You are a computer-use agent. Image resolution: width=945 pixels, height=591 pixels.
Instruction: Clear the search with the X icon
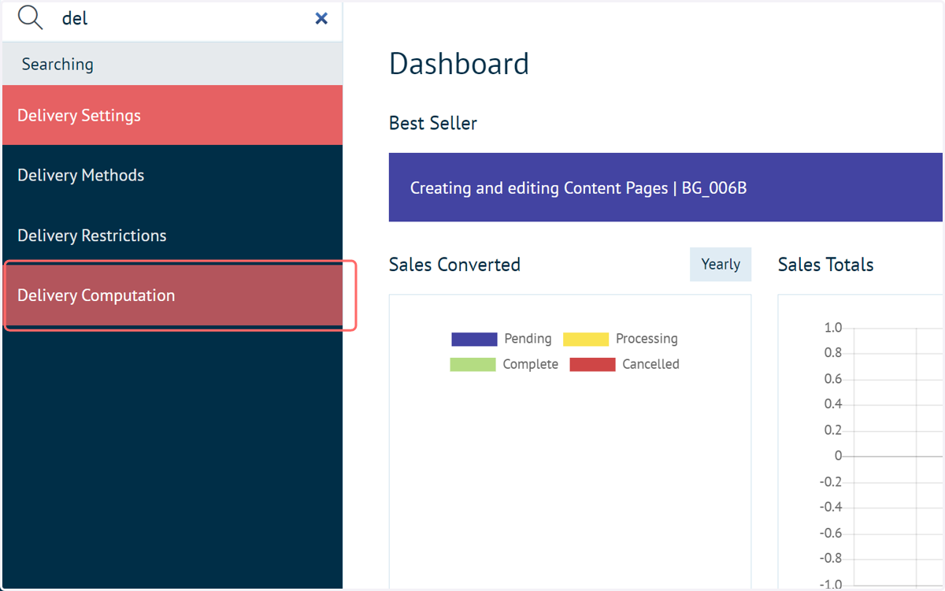coord(321,18)
